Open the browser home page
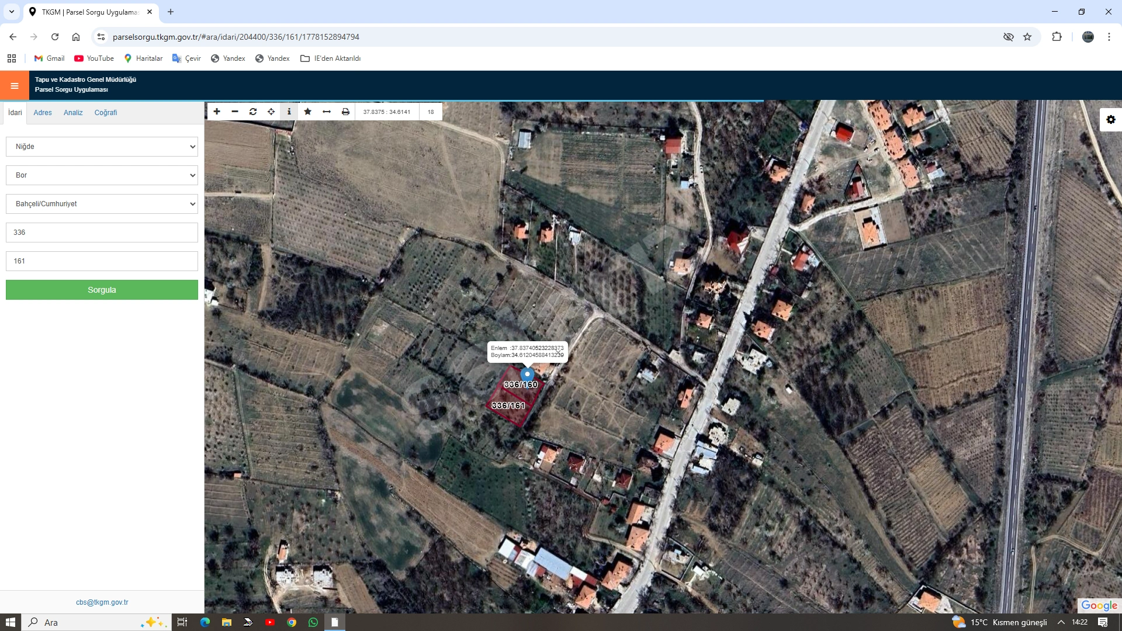This screenshot has width=1122, height=631. [x=76, y=37]
